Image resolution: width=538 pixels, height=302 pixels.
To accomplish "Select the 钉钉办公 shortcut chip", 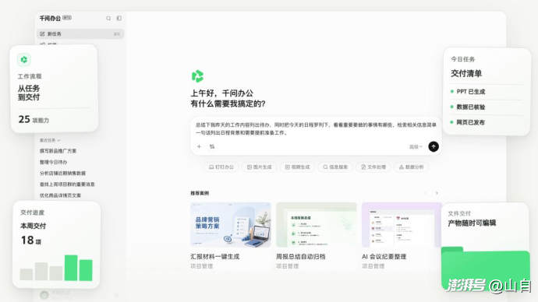I will pos(221,167).
